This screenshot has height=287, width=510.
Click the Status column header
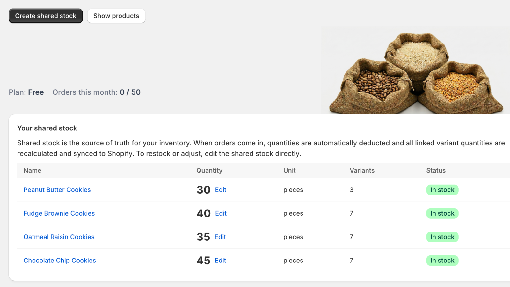(436, 171)
